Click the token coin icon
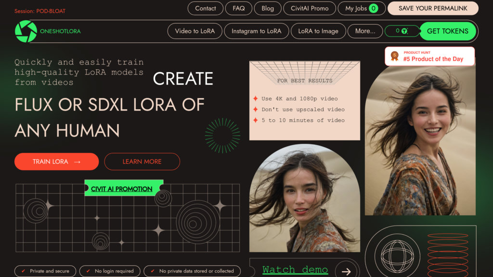The image size is (493, 277). [404, 31]
